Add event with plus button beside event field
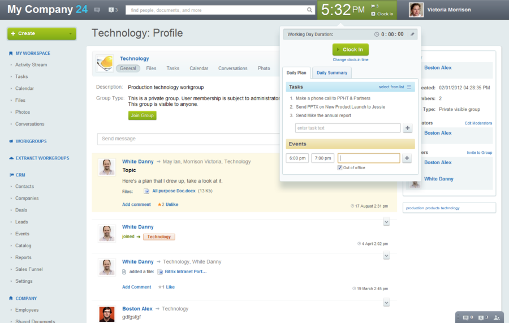Image resolution: width=509 pixels, height=323 pixels. pos(407,158)
